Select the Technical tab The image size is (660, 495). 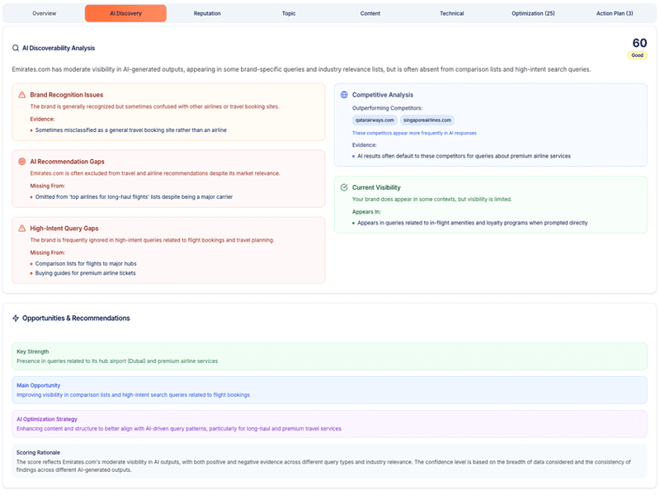click(x=452, y=13)
